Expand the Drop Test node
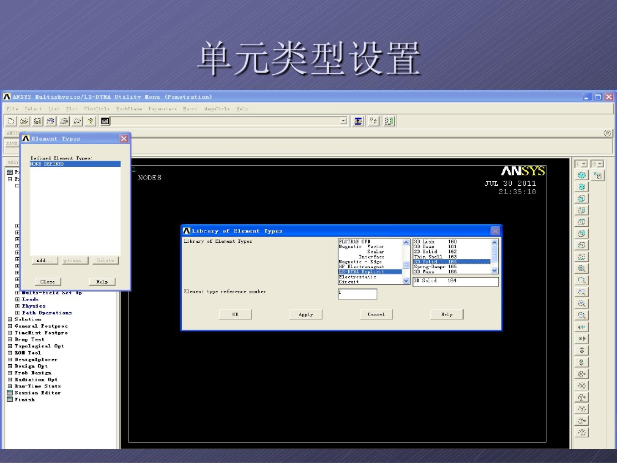This screenshot has width=617, height=463. 10,339
